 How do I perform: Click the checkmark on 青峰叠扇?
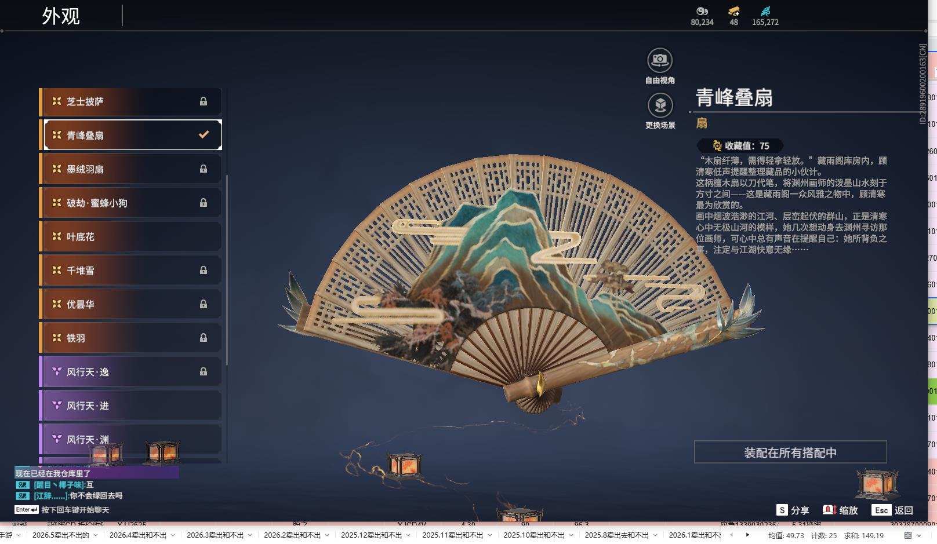point(204,134)
